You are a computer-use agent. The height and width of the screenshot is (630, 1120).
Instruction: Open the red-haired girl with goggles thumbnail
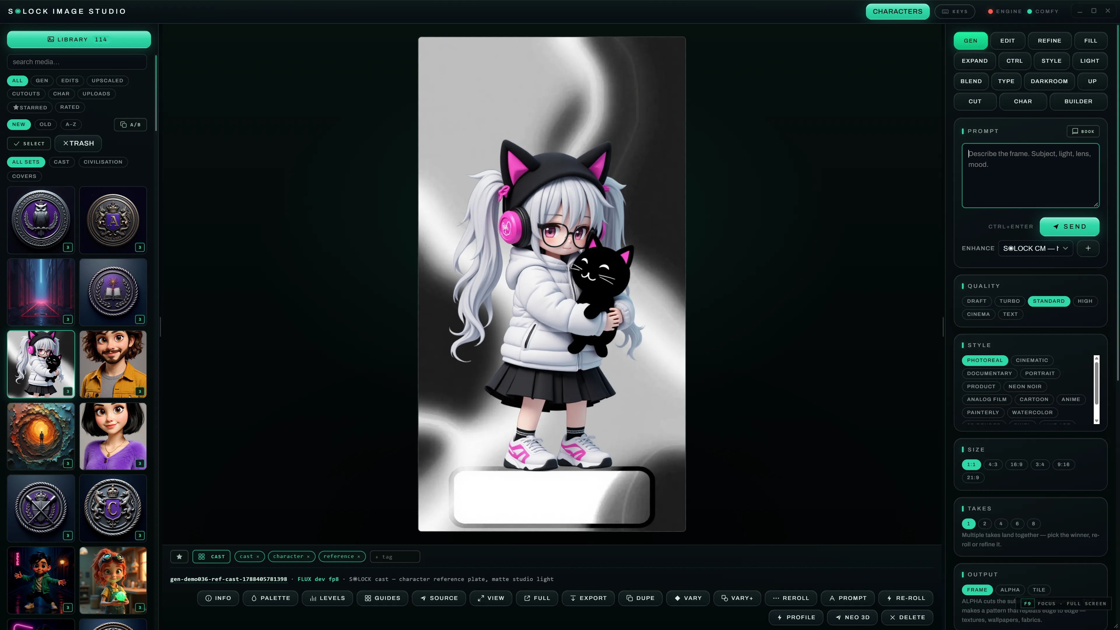113,580
